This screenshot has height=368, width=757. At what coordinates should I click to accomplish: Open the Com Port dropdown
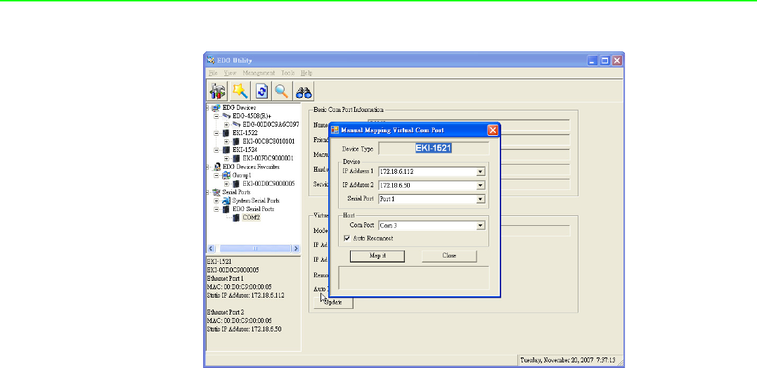(480, 225)
